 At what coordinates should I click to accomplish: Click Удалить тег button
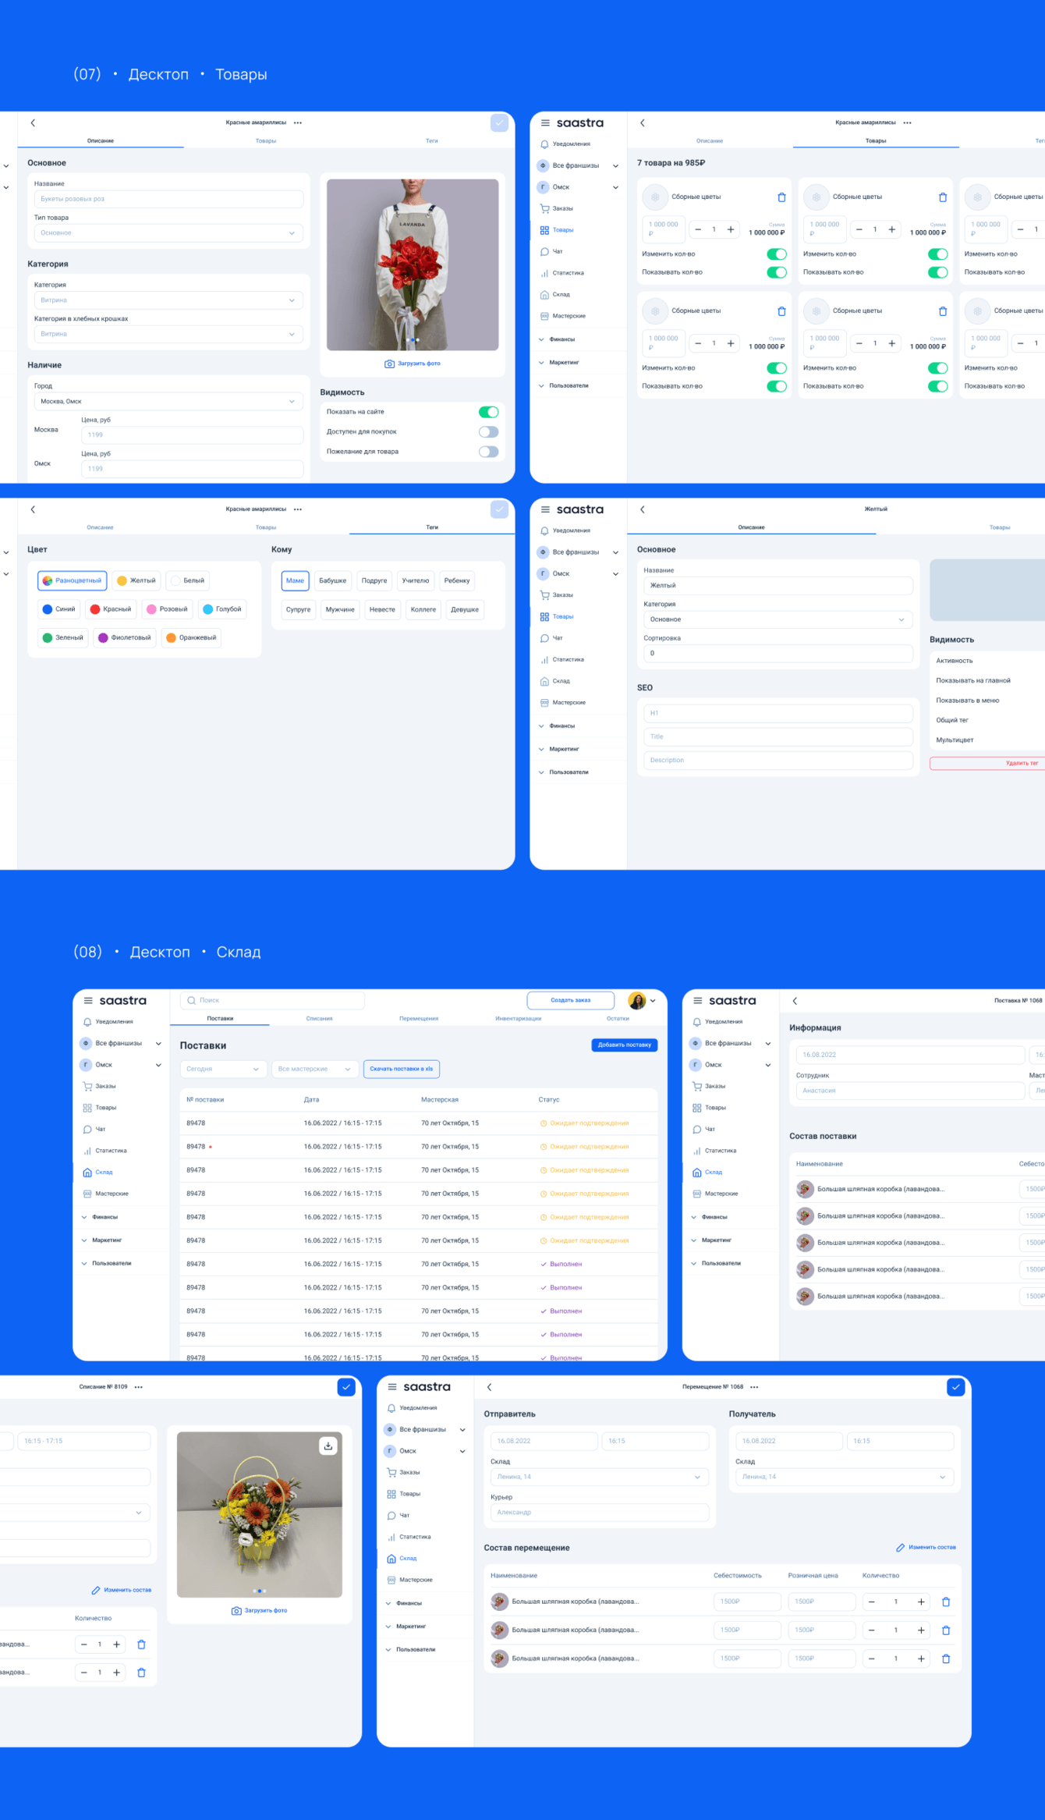[x=989, y=763]
